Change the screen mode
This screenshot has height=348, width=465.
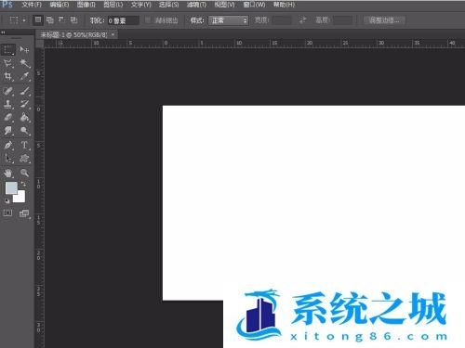24,213
